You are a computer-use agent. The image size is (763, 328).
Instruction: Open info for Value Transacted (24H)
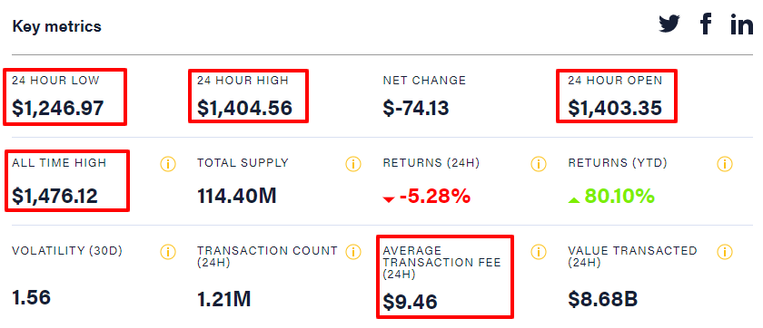coord(725,252)
